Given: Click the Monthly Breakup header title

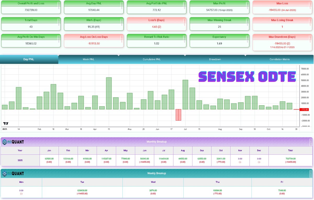Looking at the screenshot, I should pyautogui.click(x=156, y=142).
